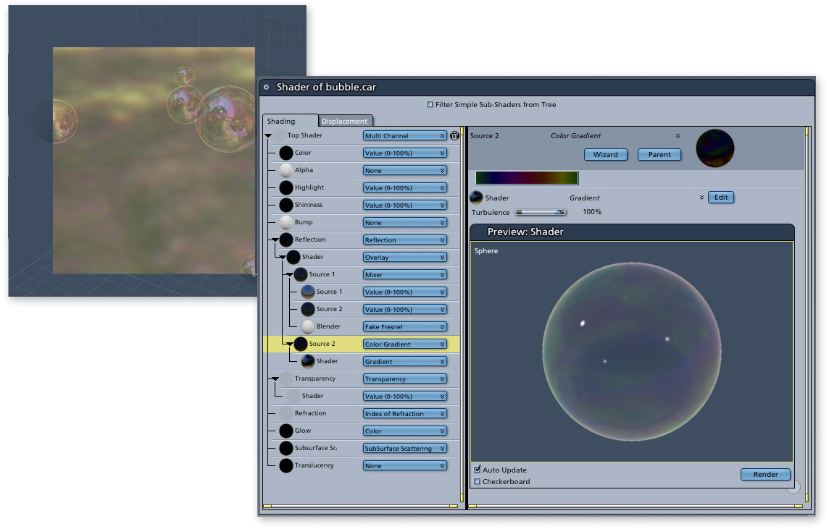Open the Multi Channel dropdown for Top Shader
The width and height of the screenshot is (829, 529).
404,135
